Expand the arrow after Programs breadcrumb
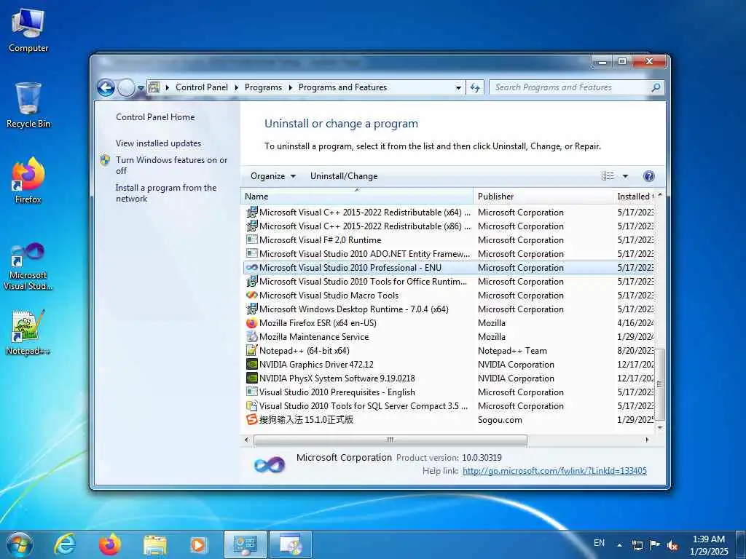746x559 pixels. click(x=290, y=87)
